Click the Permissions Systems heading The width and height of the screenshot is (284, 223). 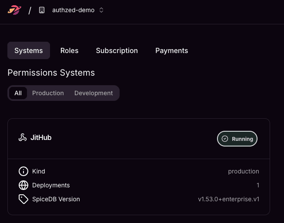pos(51,73)
